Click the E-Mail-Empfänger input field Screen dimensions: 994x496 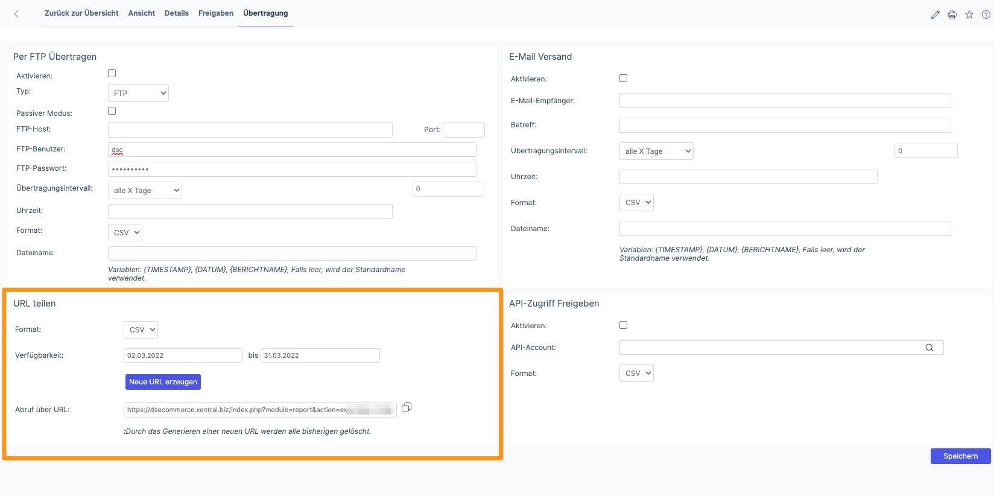[785, 101]
